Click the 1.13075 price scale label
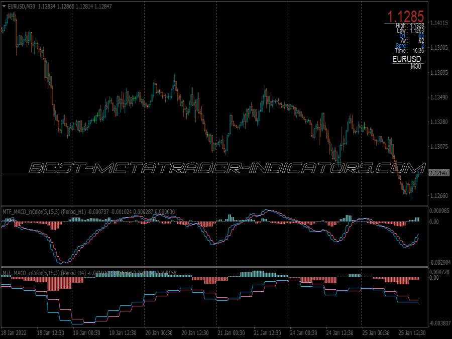The width and height of the screenshot is (452, 339). click(439, 147)
